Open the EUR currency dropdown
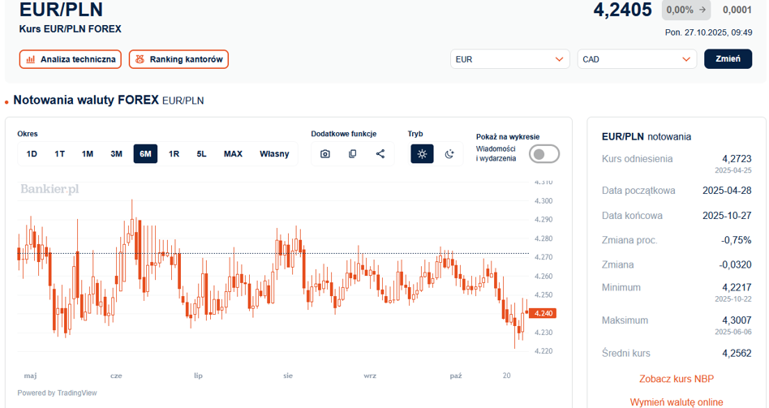 tap(509, 59)
